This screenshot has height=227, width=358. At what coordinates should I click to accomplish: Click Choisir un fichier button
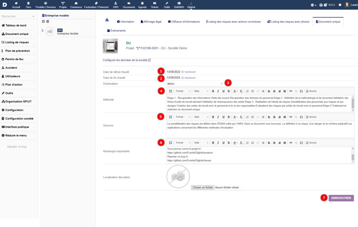(203, 187)
